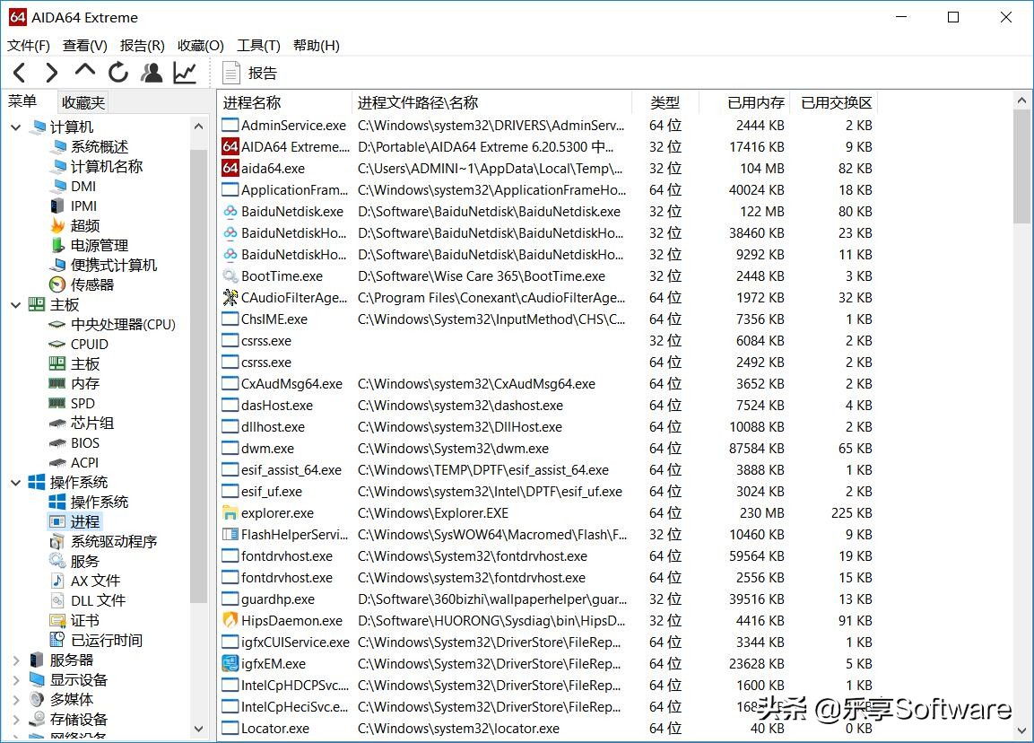Image resolution: width=1034 pixels, height=743 pixels.
Task: Open the 帮助(H) menu
Action: (316, 46)
